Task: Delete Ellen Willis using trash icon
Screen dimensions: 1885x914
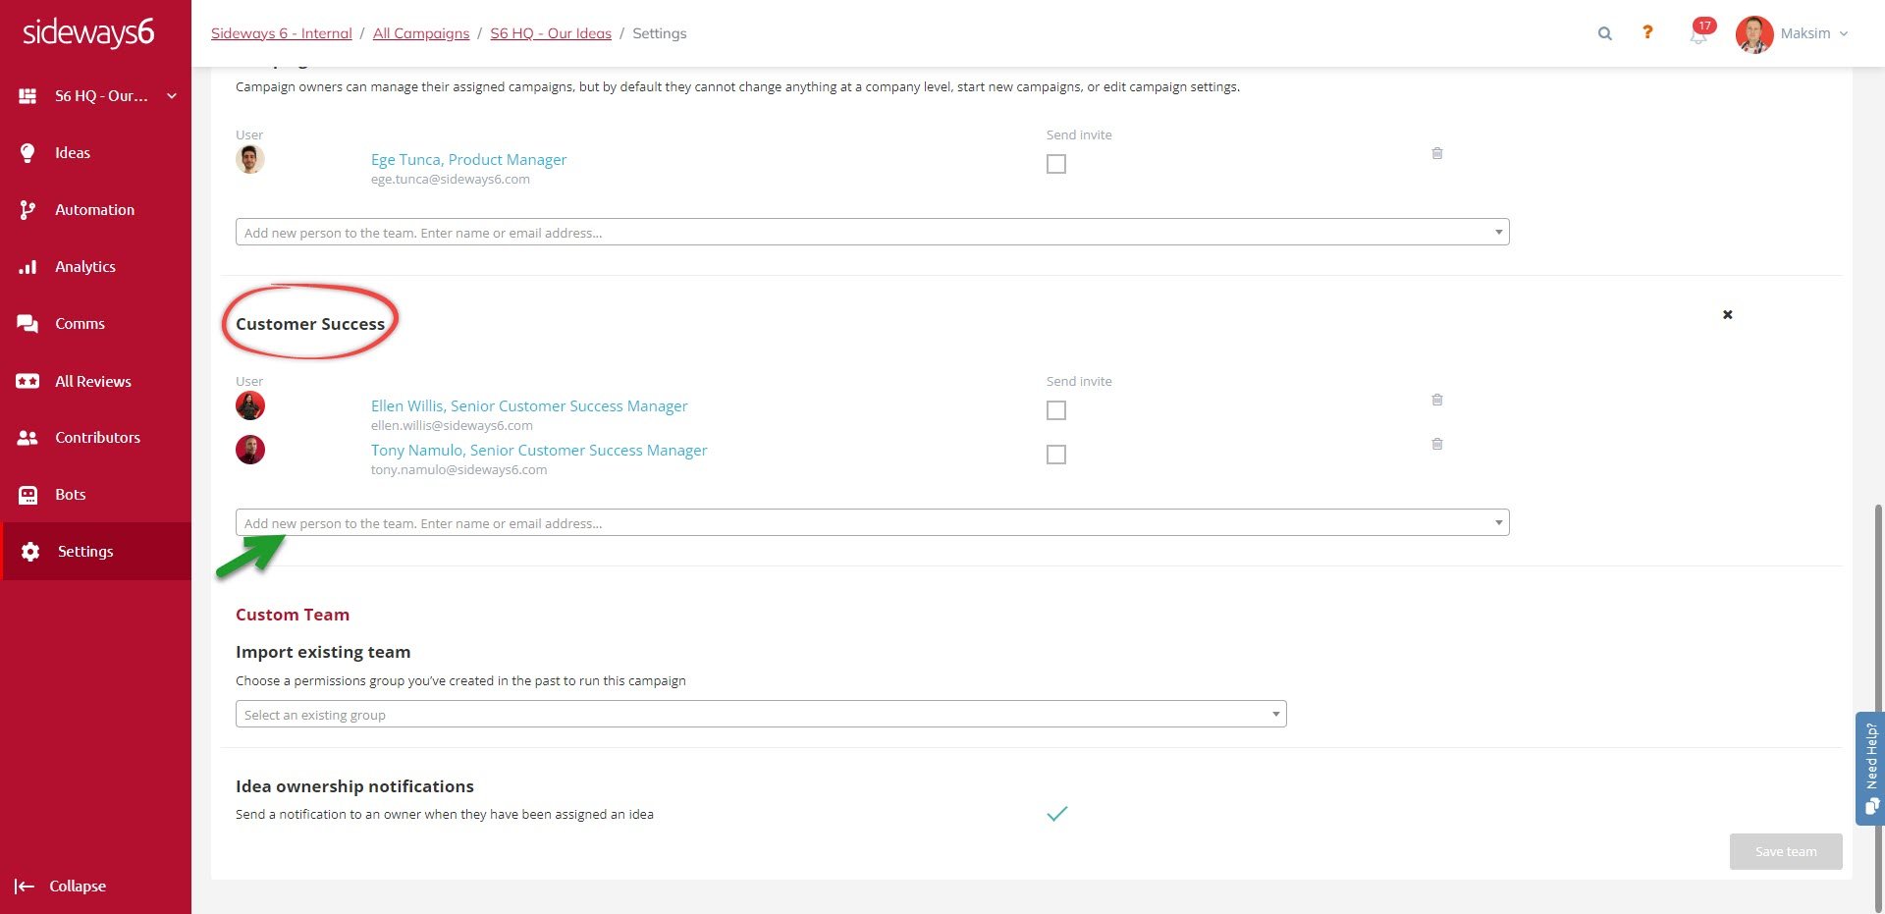Action: coord(1437,400)
